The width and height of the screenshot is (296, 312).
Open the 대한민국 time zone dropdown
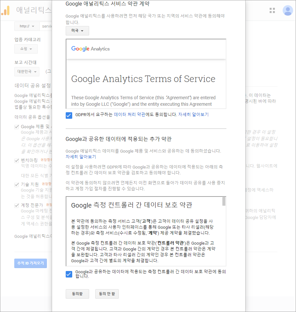click(27, 72)
